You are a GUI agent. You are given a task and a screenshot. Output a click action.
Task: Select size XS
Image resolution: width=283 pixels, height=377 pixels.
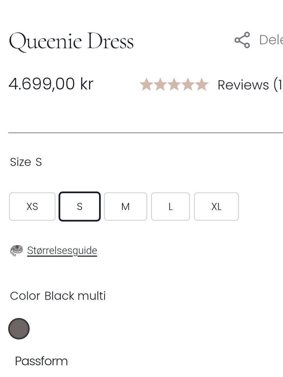point(32,206)
